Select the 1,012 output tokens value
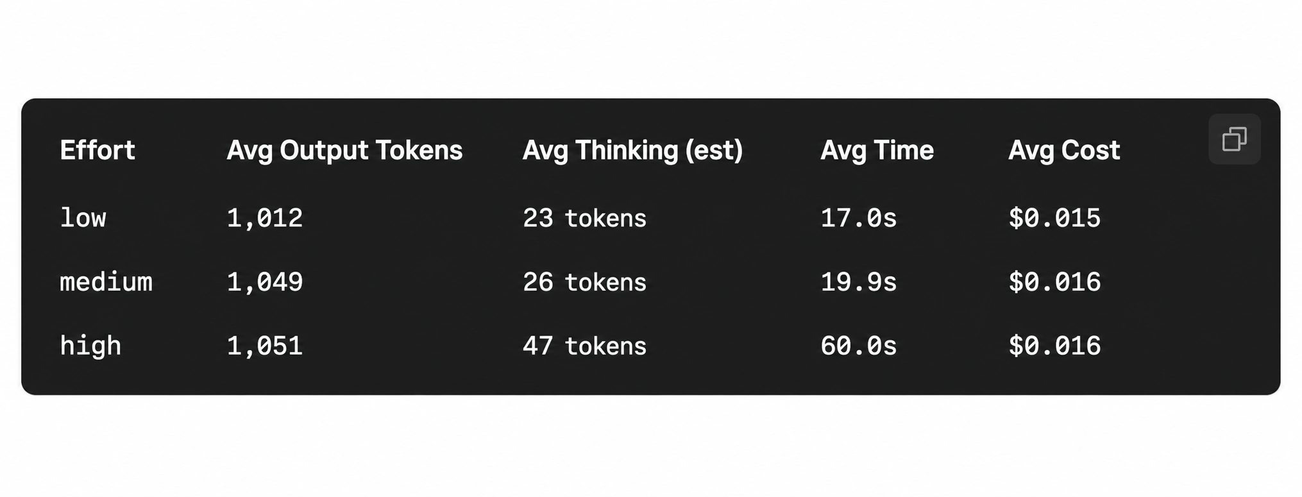 265,218
